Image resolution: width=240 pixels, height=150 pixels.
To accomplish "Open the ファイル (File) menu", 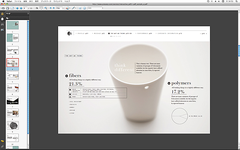I will (x=18, y=1).
